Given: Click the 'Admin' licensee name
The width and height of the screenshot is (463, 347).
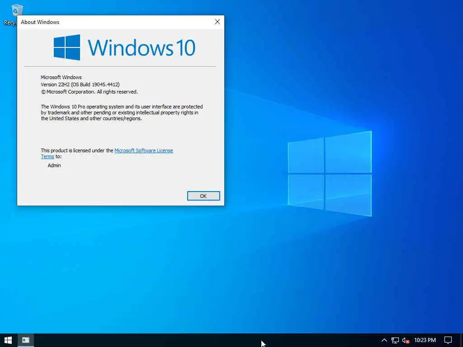Looking at the screenshot, I should pyautogui.click(x=54, y=165).
